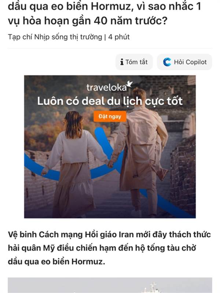This screenshot has width=220, height=293.
Task: Click 'Luôn có deal du lịch cực tốt' text
Action: pyautogui.click(x=110, y=101)
